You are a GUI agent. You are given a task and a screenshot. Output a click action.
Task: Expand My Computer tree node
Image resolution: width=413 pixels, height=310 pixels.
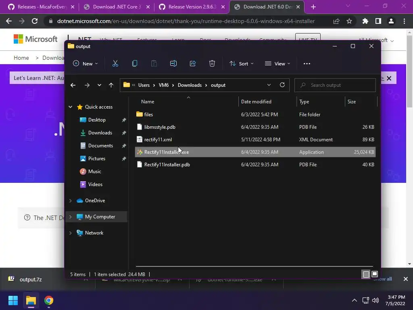[70, 217]
